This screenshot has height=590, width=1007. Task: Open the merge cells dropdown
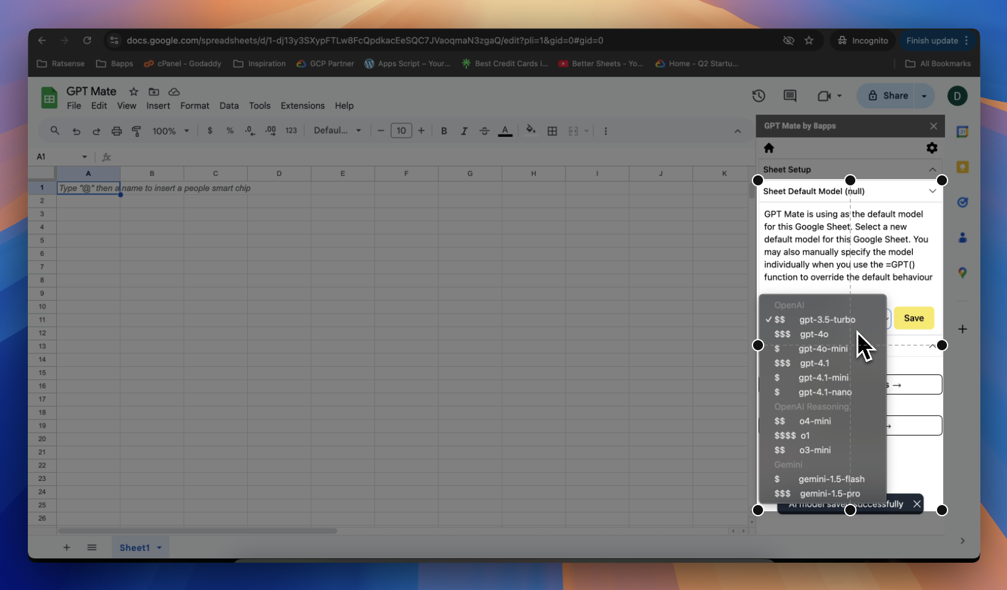pos(578,131)
